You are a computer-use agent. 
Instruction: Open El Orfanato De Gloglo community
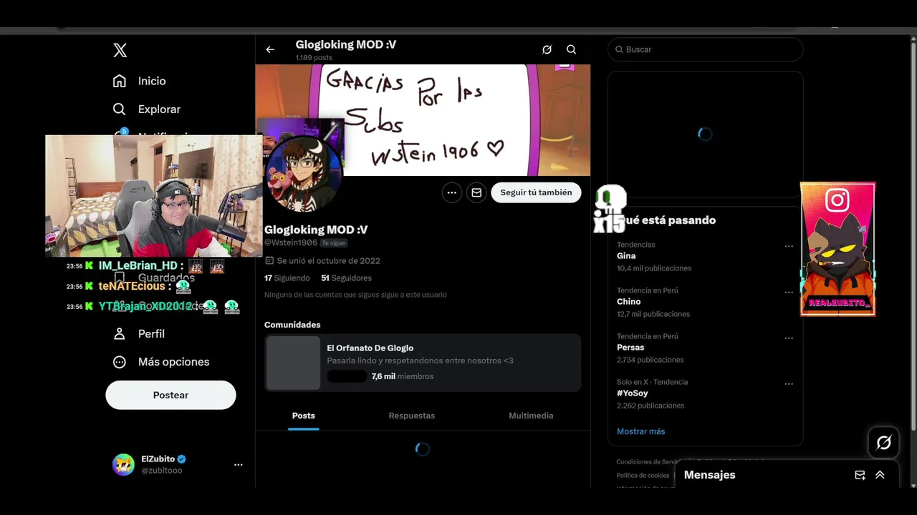point(423,363)
